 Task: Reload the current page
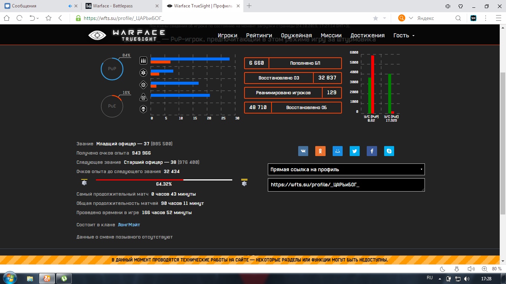19,18
